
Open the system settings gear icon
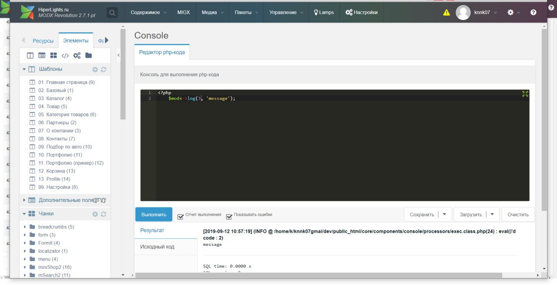pyautogui.click(x=511, y=13)
